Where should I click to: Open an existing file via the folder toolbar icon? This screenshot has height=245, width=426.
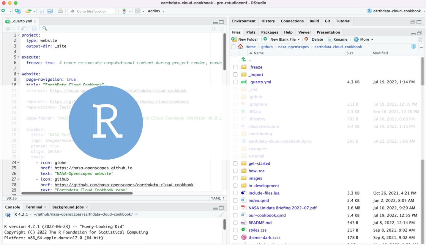click(28, 11)
